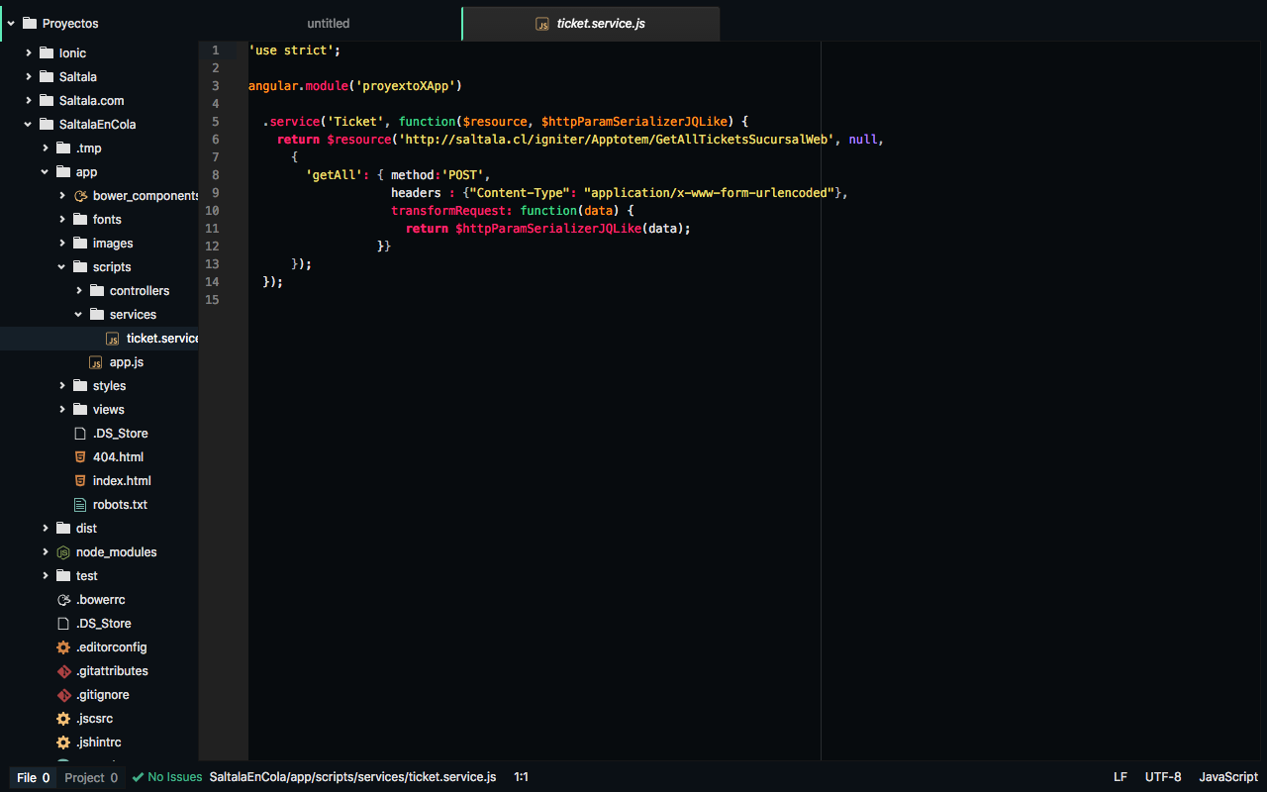1267x792 pixels.
Task: Change LF line ending setting
Action: tap(1121, 777)
